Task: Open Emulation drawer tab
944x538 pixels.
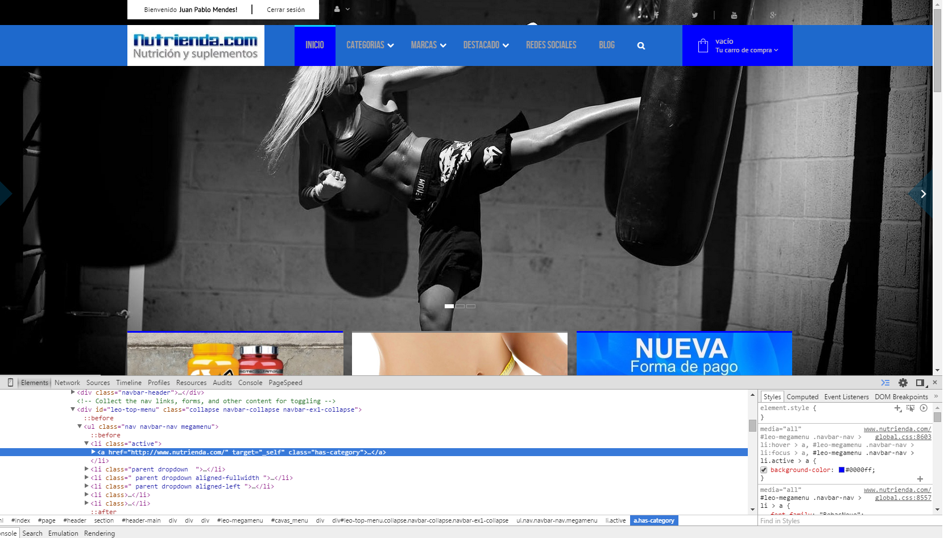Action: (63, 533)
